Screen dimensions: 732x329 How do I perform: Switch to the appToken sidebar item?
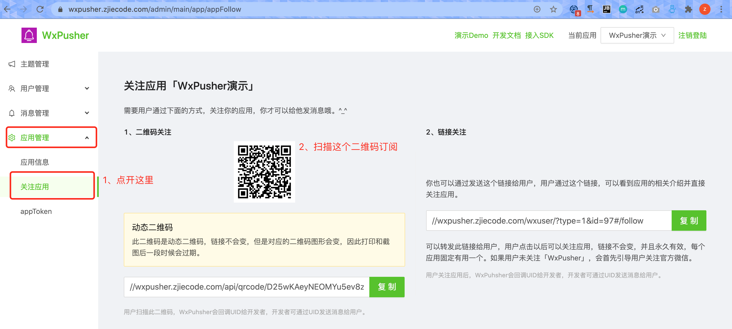click(36, 211)
